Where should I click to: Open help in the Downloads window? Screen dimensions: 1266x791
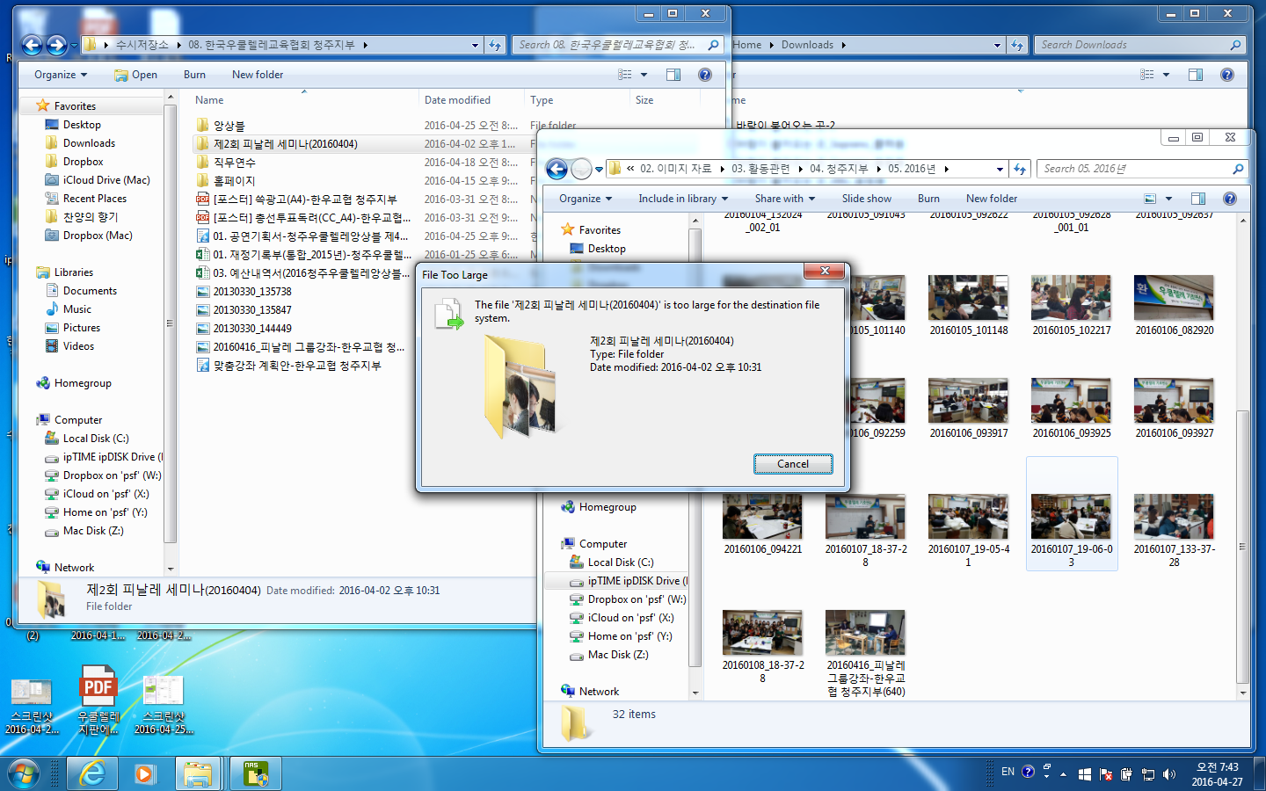(x=1227, y=75)
